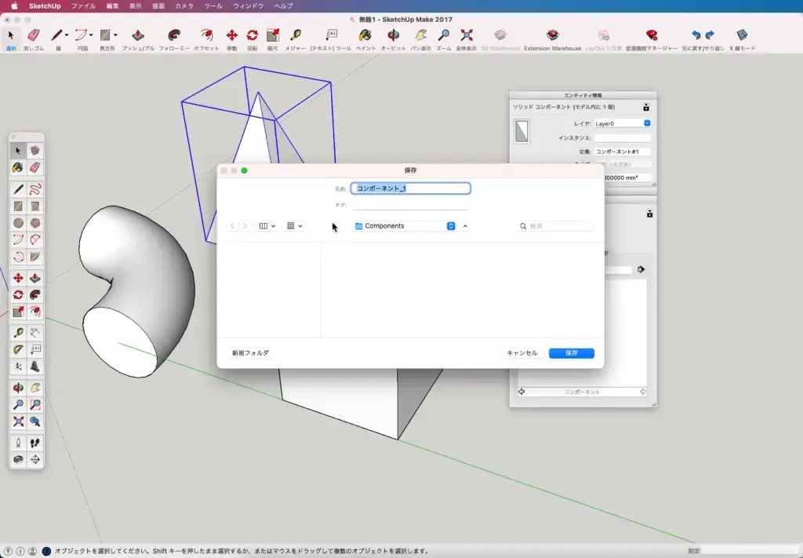Click the user account icon in status bar
Viewport: 803px width, 558px height.
(x=33, y=552)
